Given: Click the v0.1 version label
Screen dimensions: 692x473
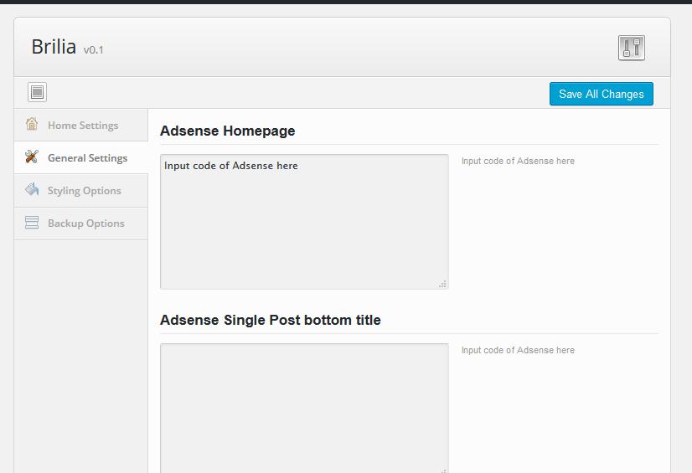Looking at the screenshot, I should pyautogui.click(x=93, y=50).
